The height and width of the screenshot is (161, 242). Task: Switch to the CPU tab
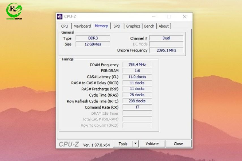[x=65, y=26]
